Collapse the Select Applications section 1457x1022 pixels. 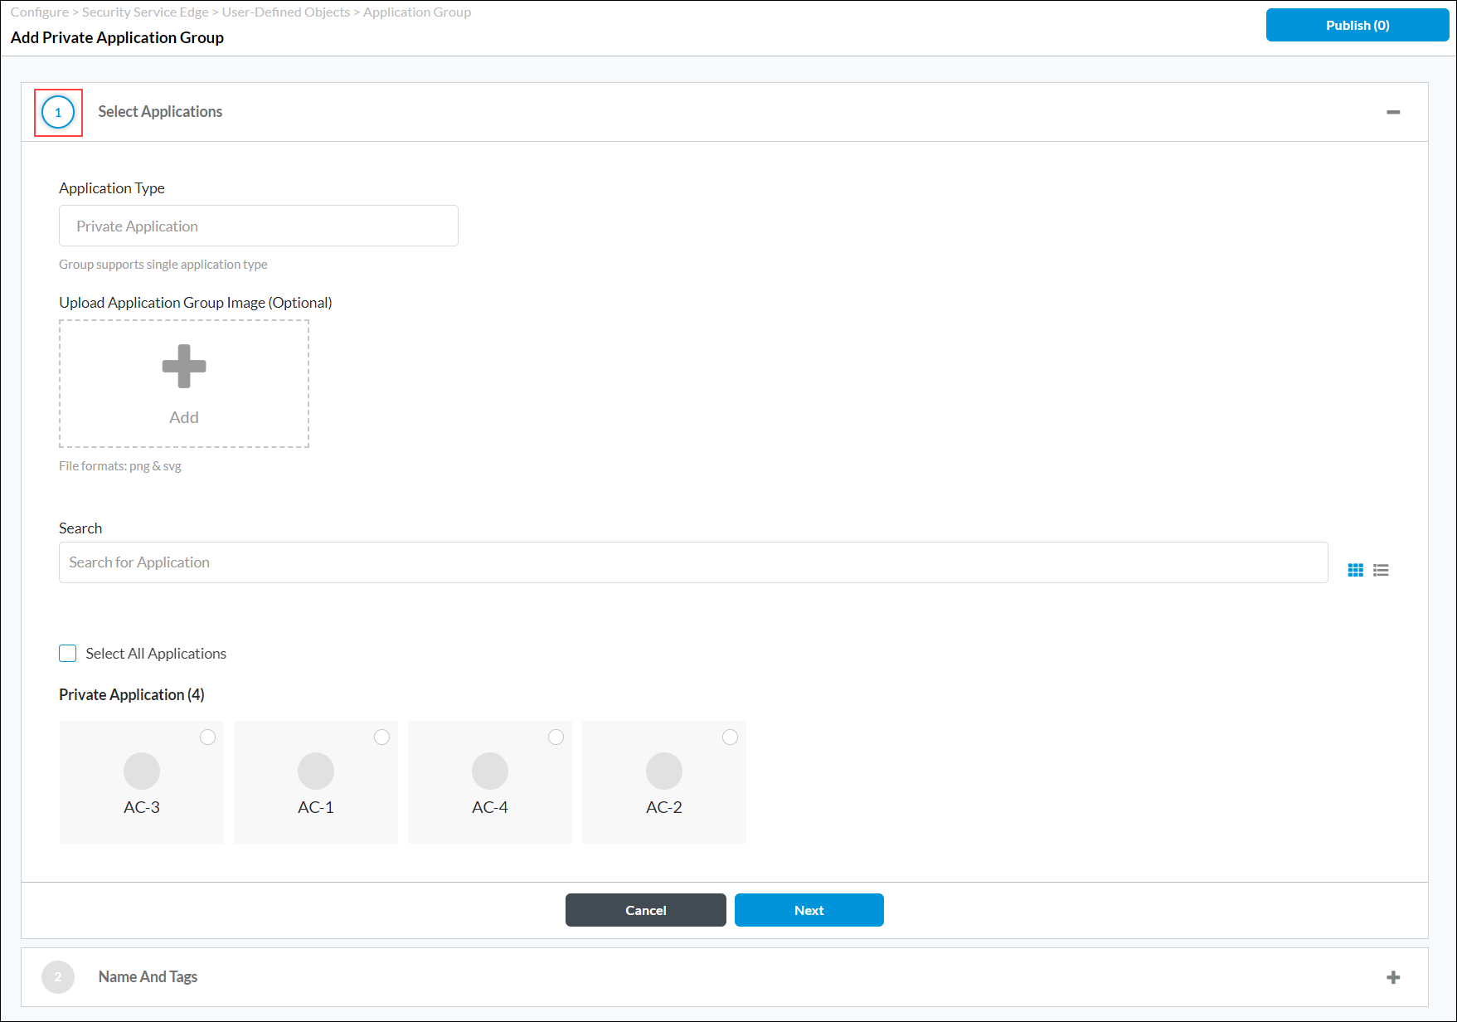1394,111
